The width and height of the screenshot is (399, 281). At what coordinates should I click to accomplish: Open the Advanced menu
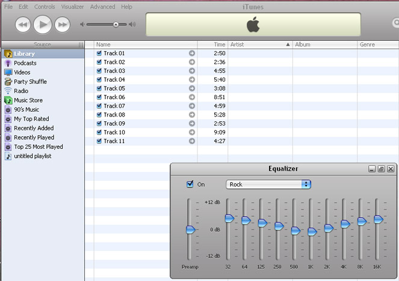point(102,7)
